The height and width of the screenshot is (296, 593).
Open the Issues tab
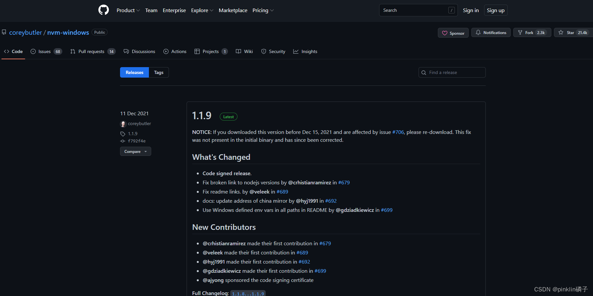46,51
